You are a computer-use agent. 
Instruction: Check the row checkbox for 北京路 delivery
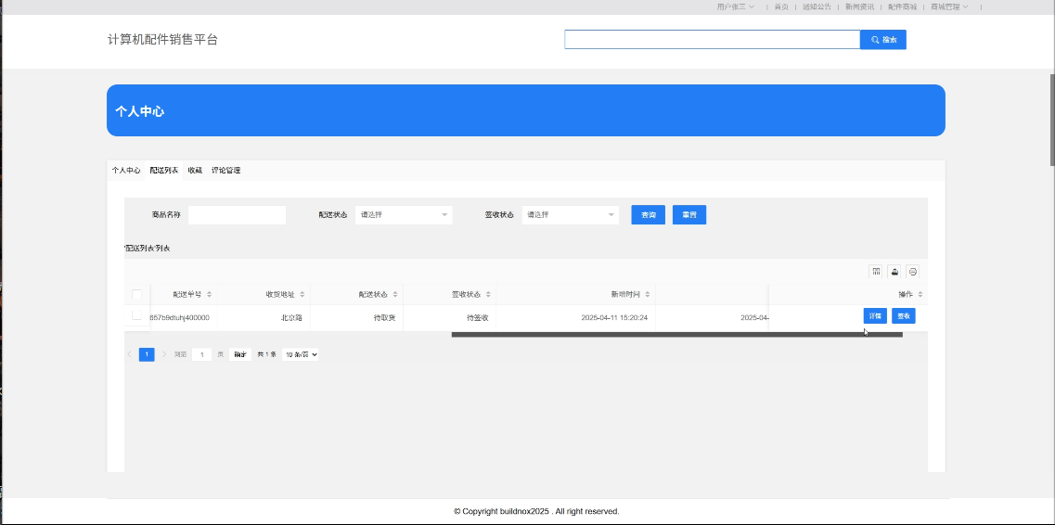[137, 316]
